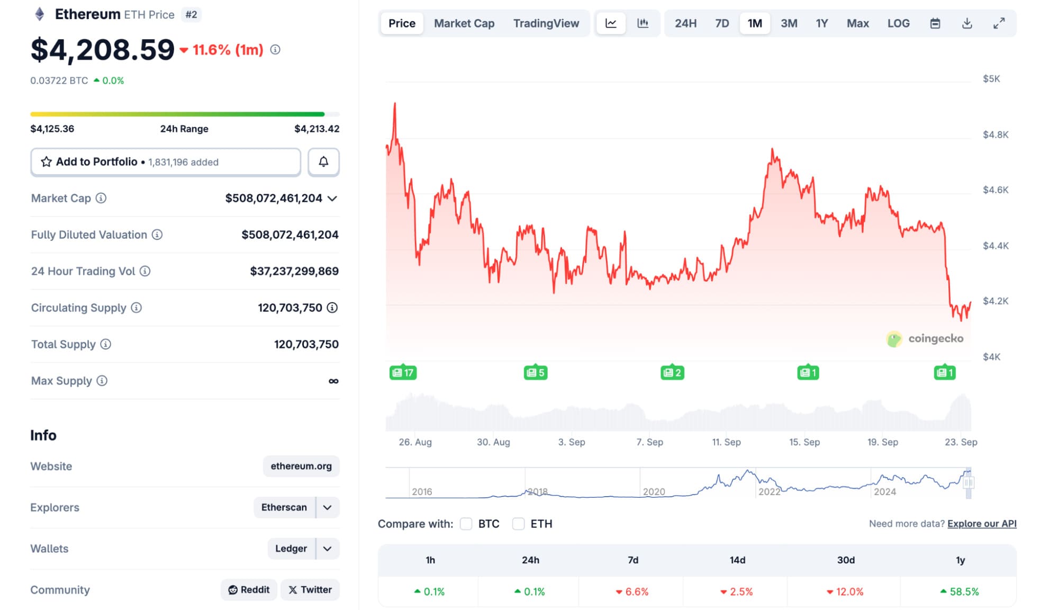Open the news marker labeled 5
The image size is (1058, 610).
point(535,373)
